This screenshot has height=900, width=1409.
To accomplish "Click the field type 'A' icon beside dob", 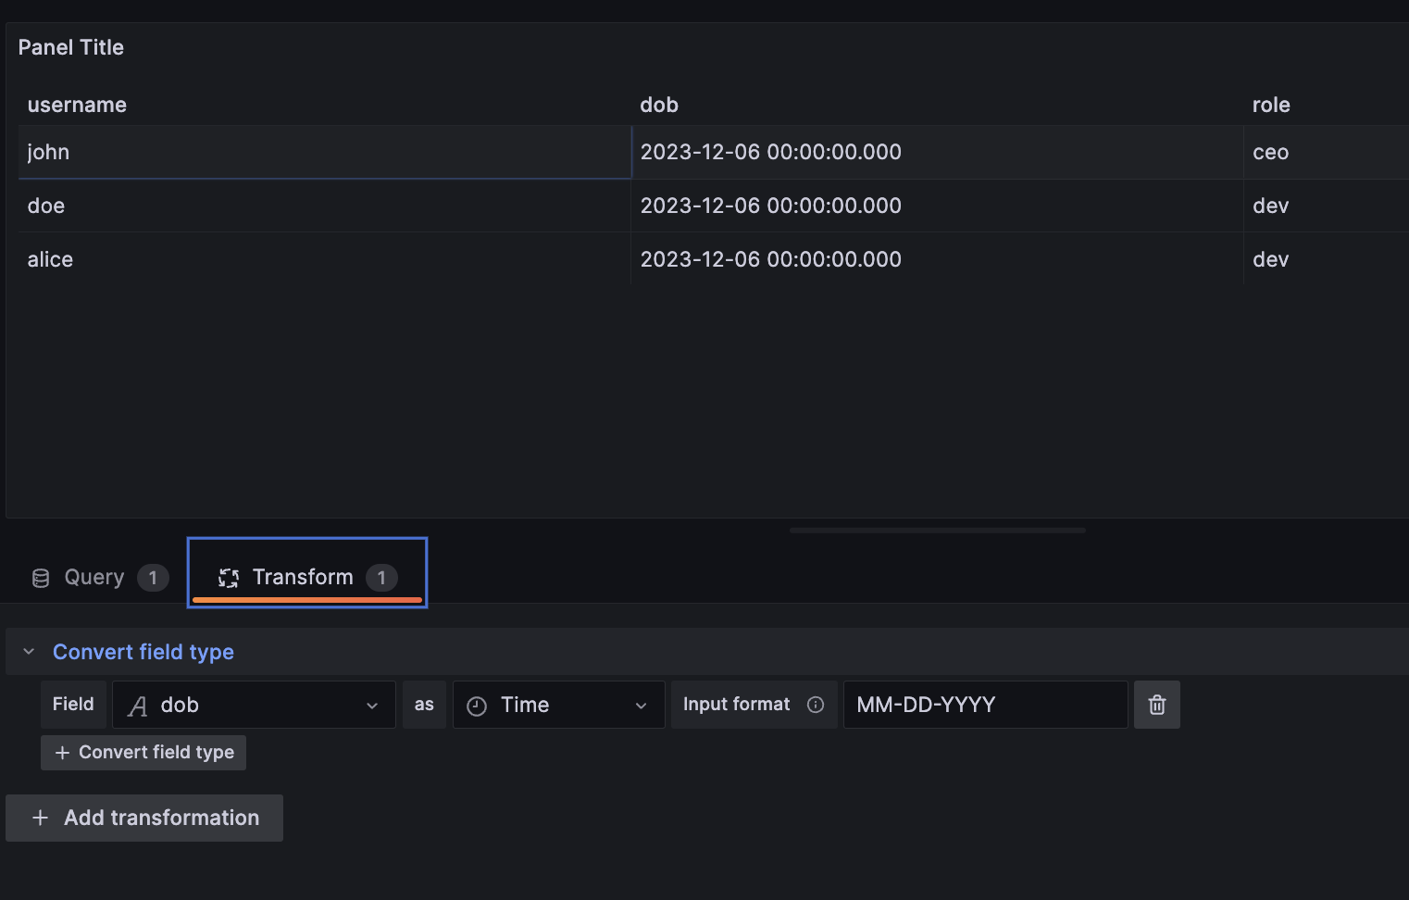I will click(136, 705).
